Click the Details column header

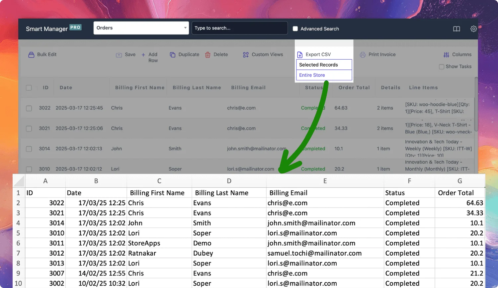[x=391, y=88]
